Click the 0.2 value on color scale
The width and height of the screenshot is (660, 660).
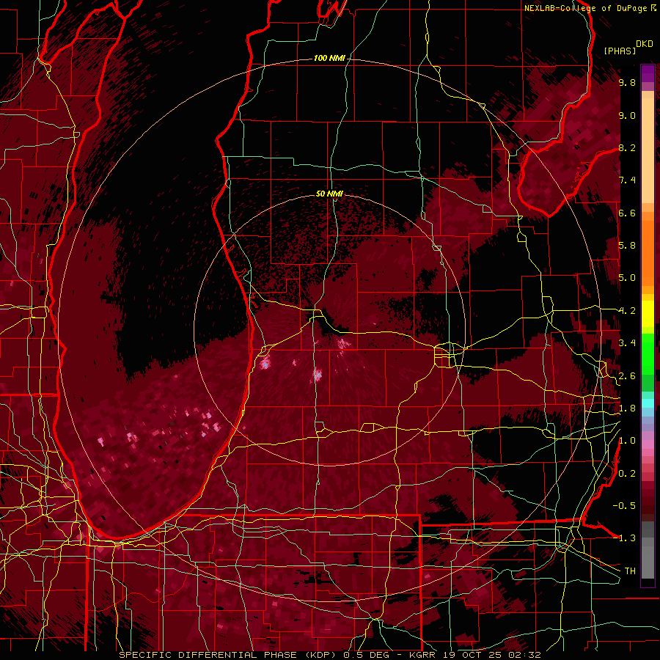[x=627, y=474]
